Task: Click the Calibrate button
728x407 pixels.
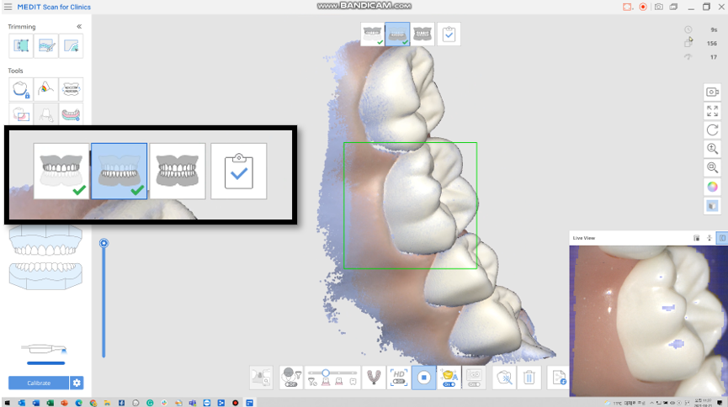Action: coord(39,383)
